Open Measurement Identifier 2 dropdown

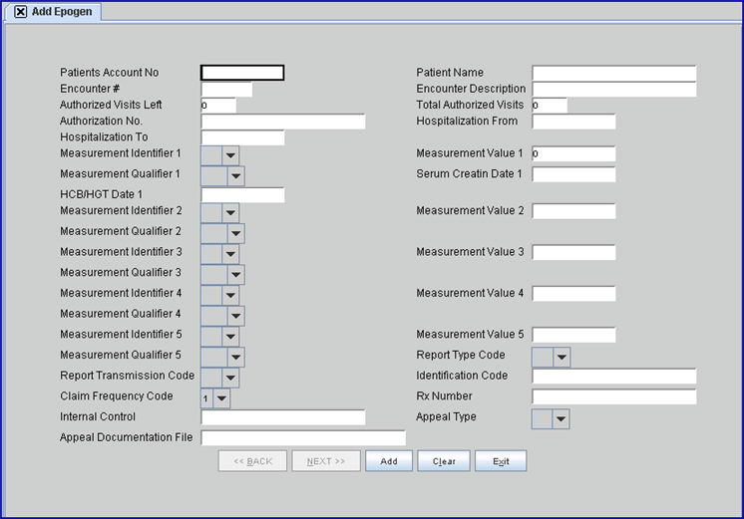coord(219,213)
